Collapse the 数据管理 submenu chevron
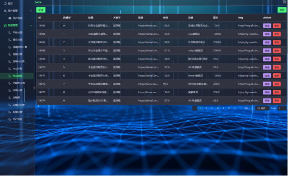 click(x=31, y=25)
